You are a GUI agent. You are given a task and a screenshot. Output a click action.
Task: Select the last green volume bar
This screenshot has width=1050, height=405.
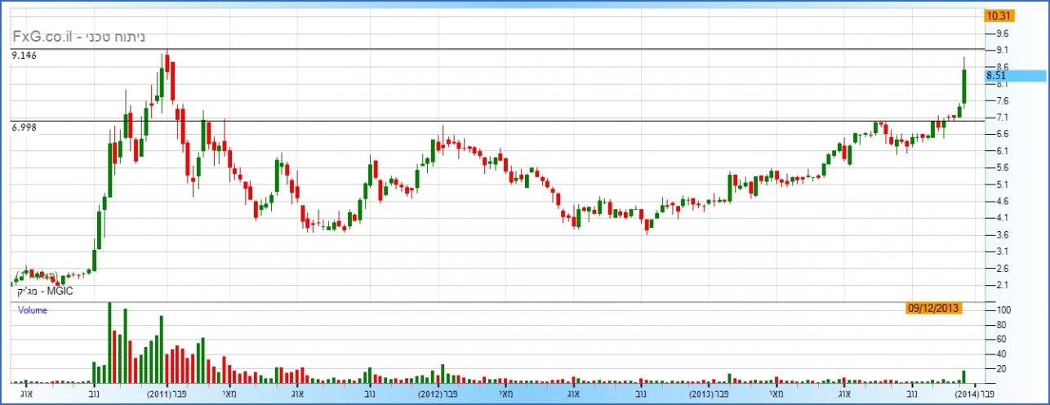click(x=964, y=376)
